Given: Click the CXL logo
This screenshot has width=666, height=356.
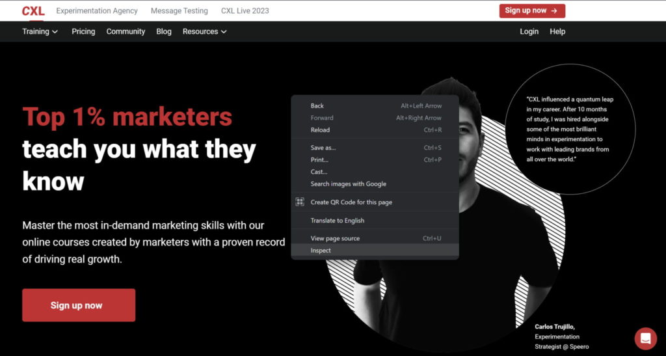Looking at the screenshot, I should (33, 11).
